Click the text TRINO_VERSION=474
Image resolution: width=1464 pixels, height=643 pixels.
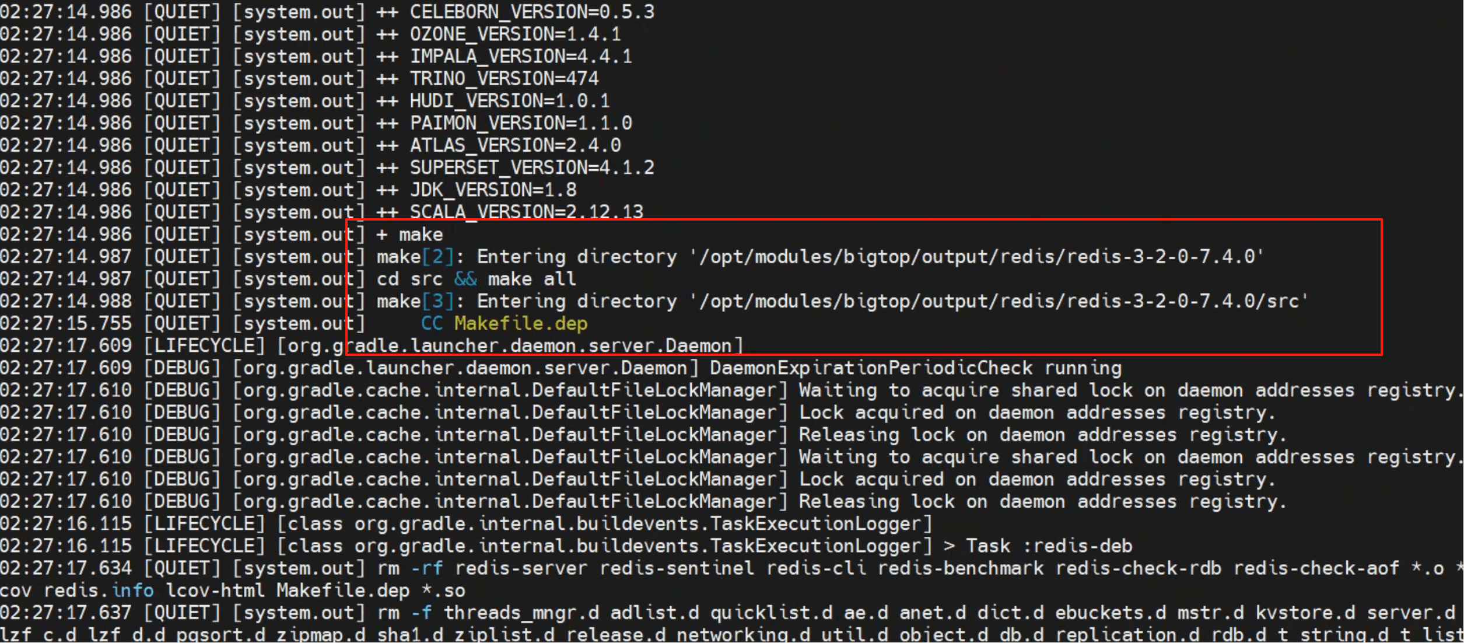tap(504, 78)
